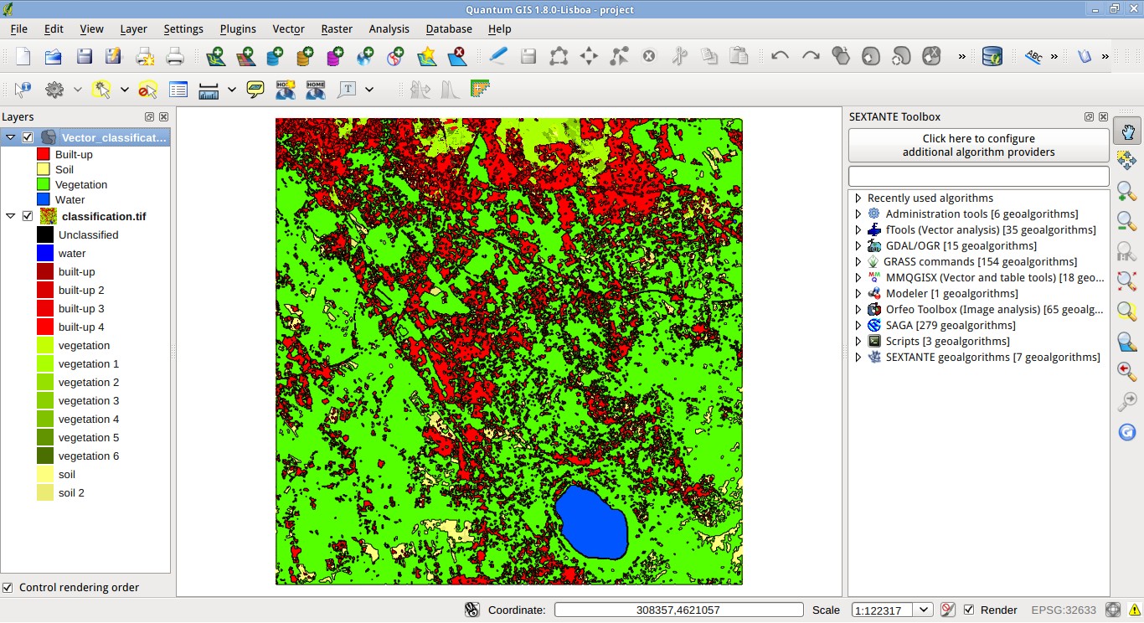This screenshot has width=1144, height=623.
Task: Select Orfeo Toolbox (Image analysis) entry
Action: (x=993, y=310)
